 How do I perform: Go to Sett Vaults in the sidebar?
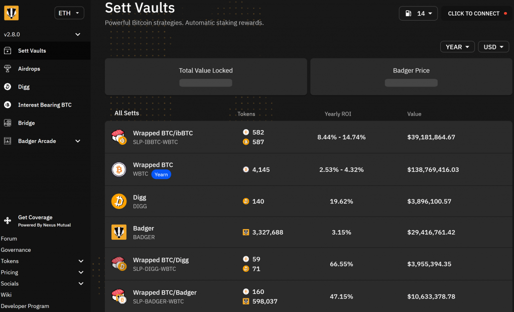[45, 51]
